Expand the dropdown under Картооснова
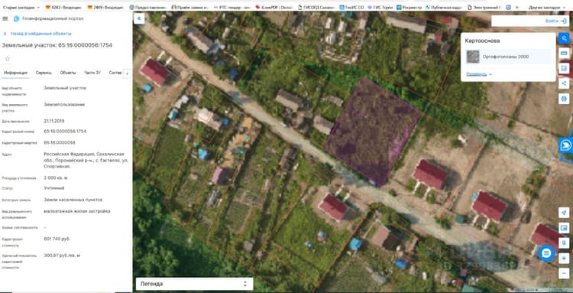573x293 pixels. 479,74
